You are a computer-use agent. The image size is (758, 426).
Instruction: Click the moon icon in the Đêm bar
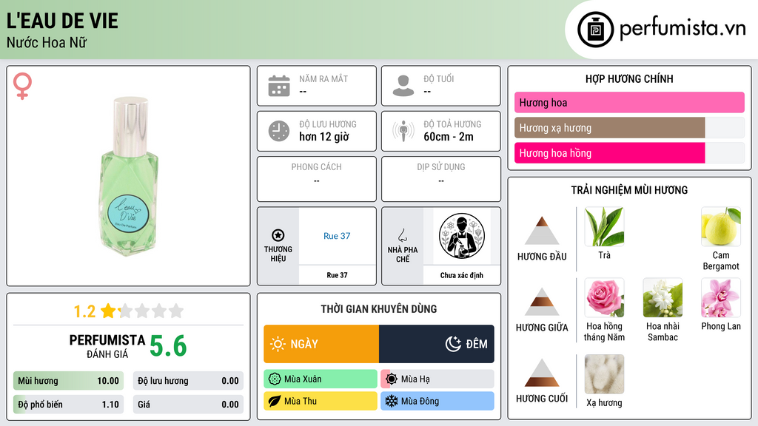click(x=453, y=344)
